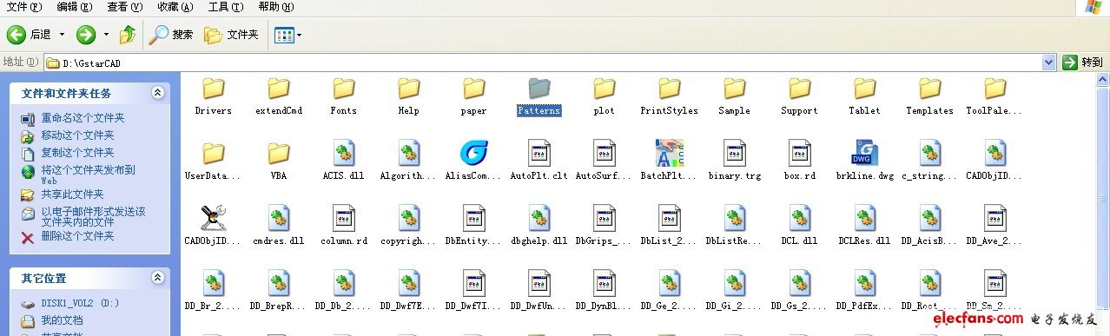This screenshot has height=336, width=1110.
Task: Open the 文件(F) menu
Action: click(24, 7)
